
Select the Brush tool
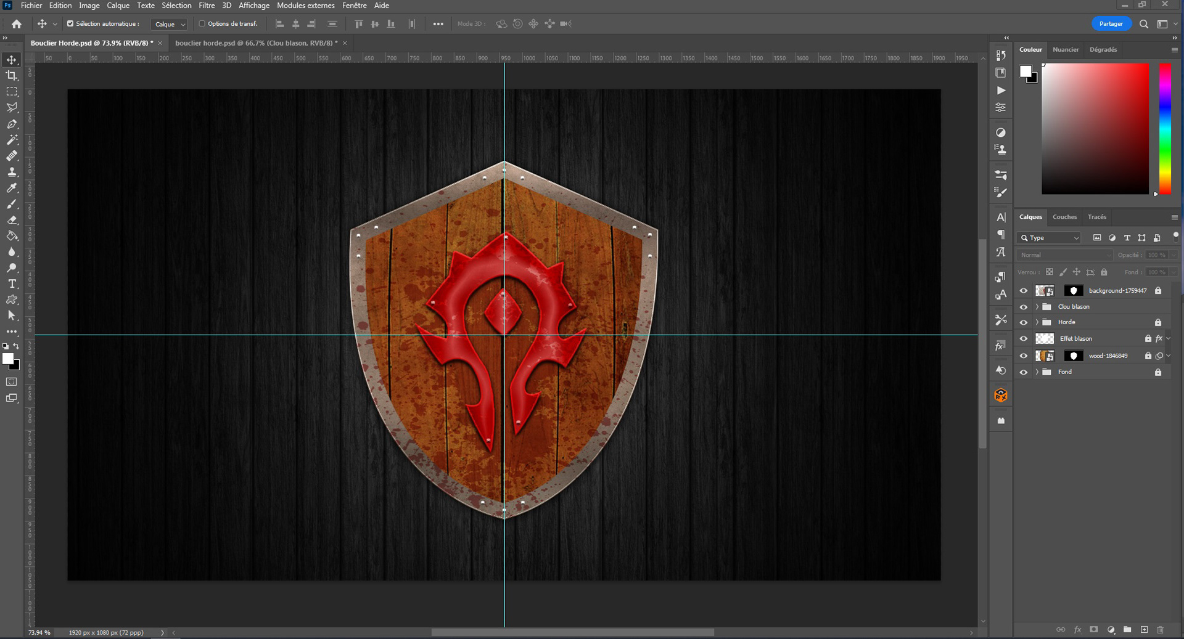point(12,204)
